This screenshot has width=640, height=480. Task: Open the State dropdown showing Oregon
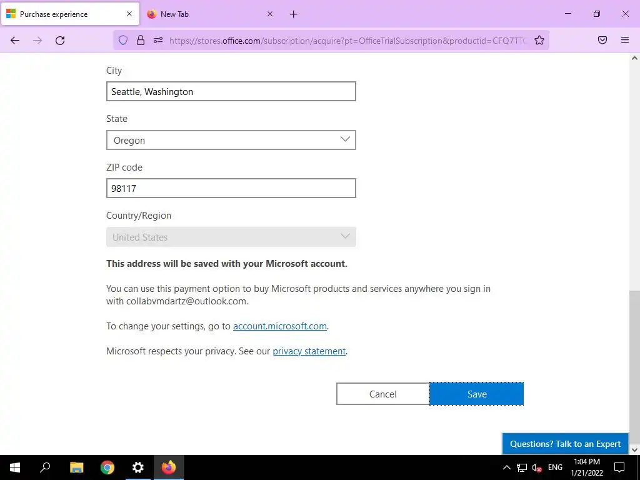pyautogui.click(x=231, y=140)
